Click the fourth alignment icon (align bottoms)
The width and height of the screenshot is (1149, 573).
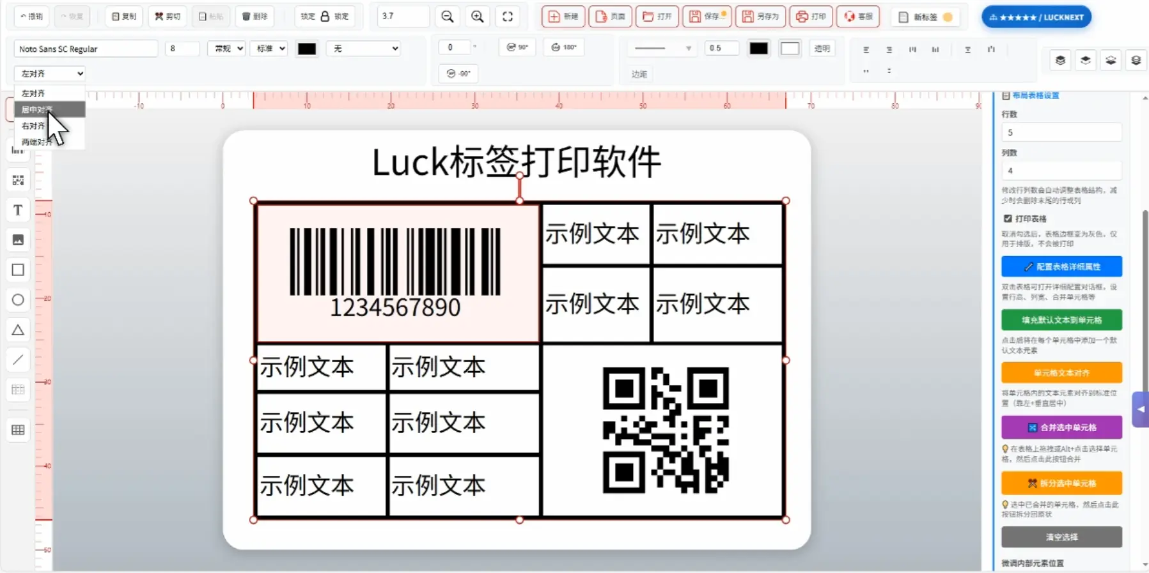point(935,50)
